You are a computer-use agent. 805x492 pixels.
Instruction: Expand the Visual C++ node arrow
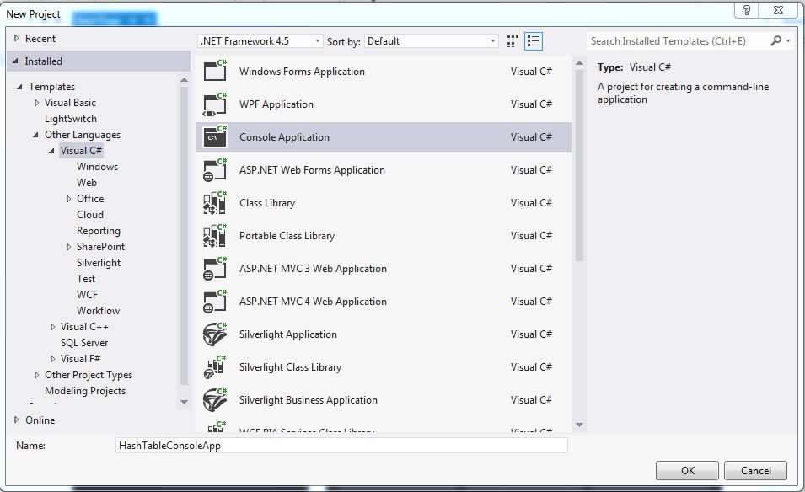pos(52,327)
